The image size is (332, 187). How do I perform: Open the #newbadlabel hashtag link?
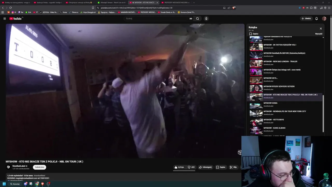point(39,176)
